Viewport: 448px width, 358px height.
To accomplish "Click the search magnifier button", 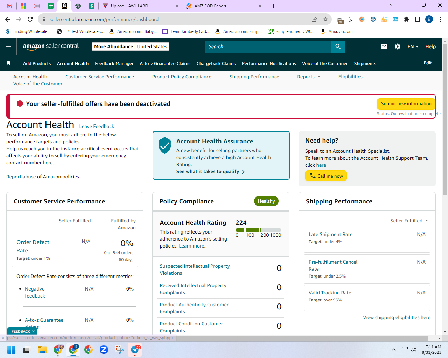I will click(338, 46).
